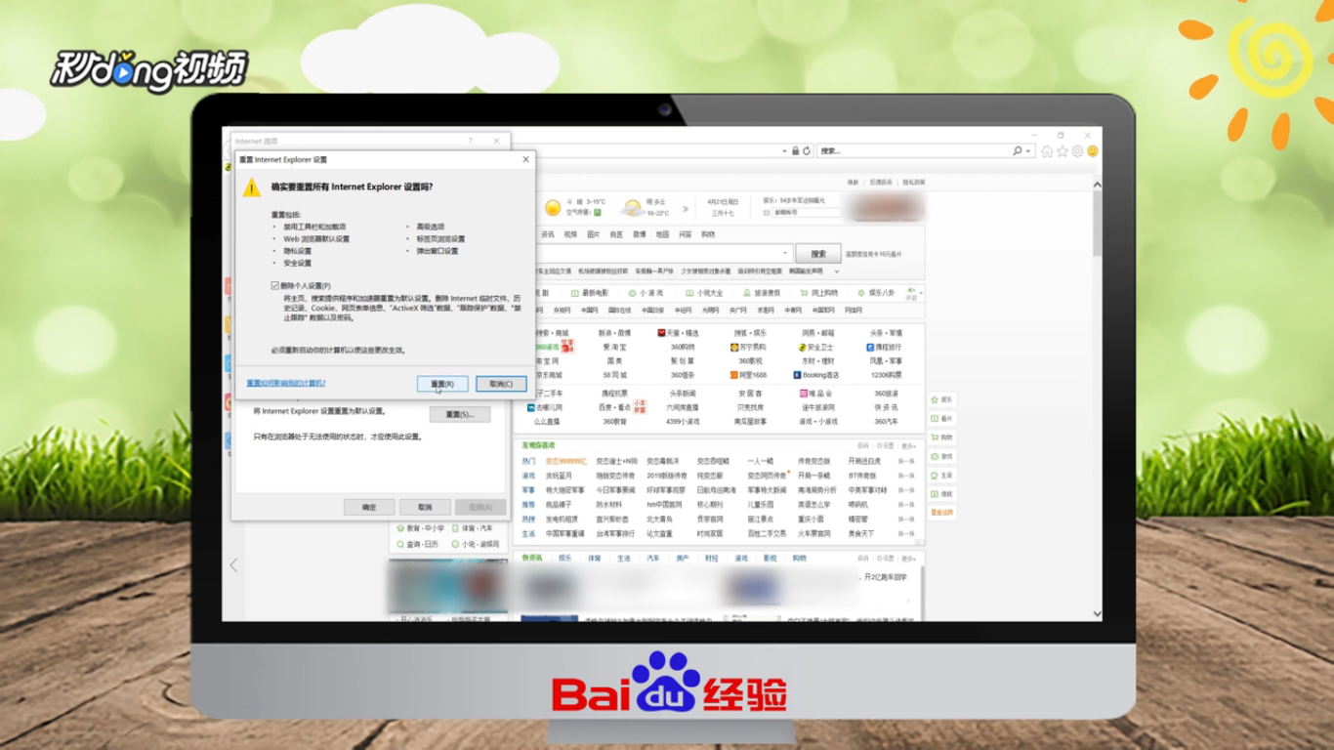Select the 地图 search tab
The width and height of the screenshot is (1334, 750).
(x=662, y=234)
